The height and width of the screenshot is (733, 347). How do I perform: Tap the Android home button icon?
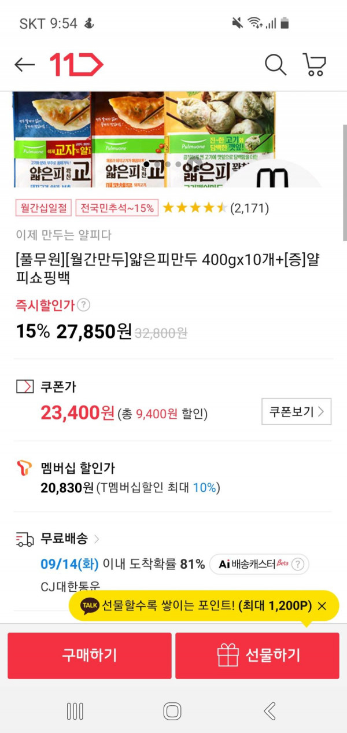click(x=172, y=711)
